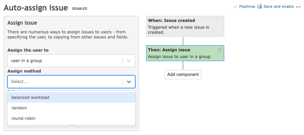Select the 'When: Issue created' trigger block
The height and width of the screenshot is (135, 304).
pos(185,26)
